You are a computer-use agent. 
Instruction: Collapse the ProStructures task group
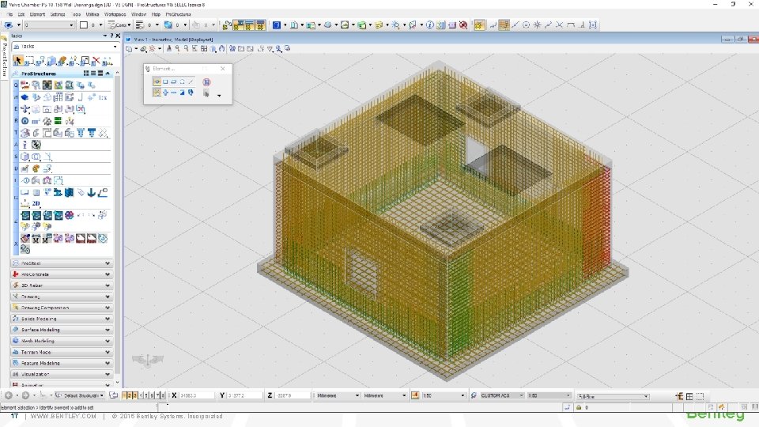click(x=108, y=73)
